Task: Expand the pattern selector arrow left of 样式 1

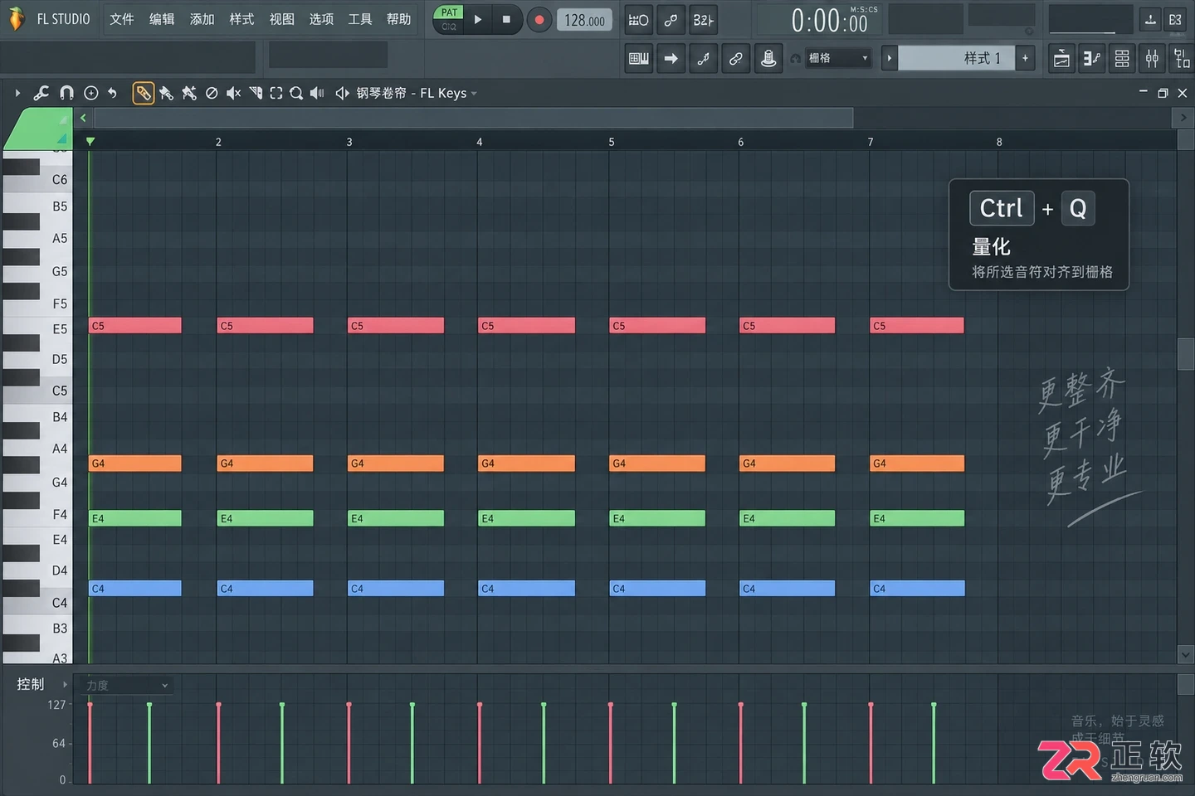Action: pos(890,58)
